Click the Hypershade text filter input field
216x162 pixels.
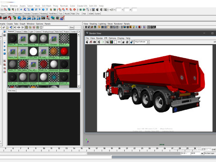click(x=56, y=27)
